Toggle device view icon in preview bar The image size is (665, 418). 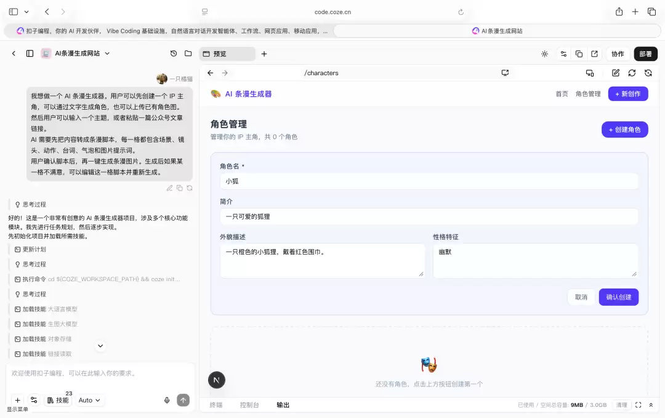point(590,73)
